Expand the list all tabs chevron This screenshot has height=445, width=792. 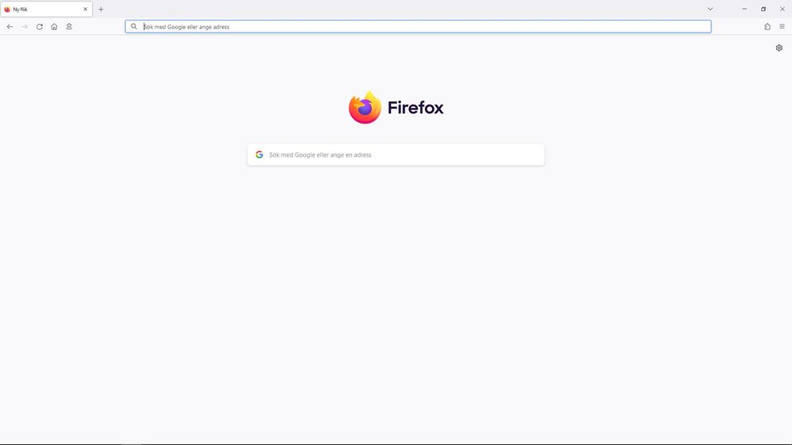(x=710, y=9)
